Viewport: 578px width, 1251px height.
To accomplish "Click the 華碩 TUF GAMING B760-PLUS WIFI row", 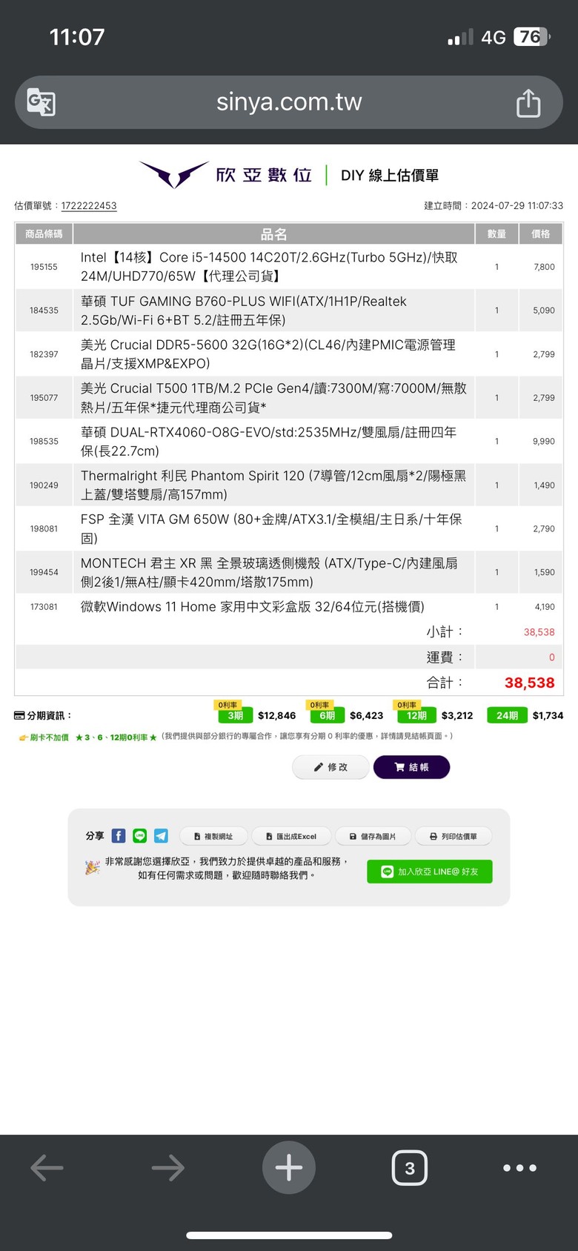I will (289, 311).
